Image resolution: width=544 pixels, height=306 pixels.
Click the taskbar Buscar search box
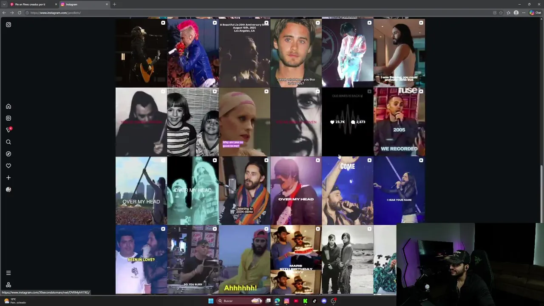239,301
